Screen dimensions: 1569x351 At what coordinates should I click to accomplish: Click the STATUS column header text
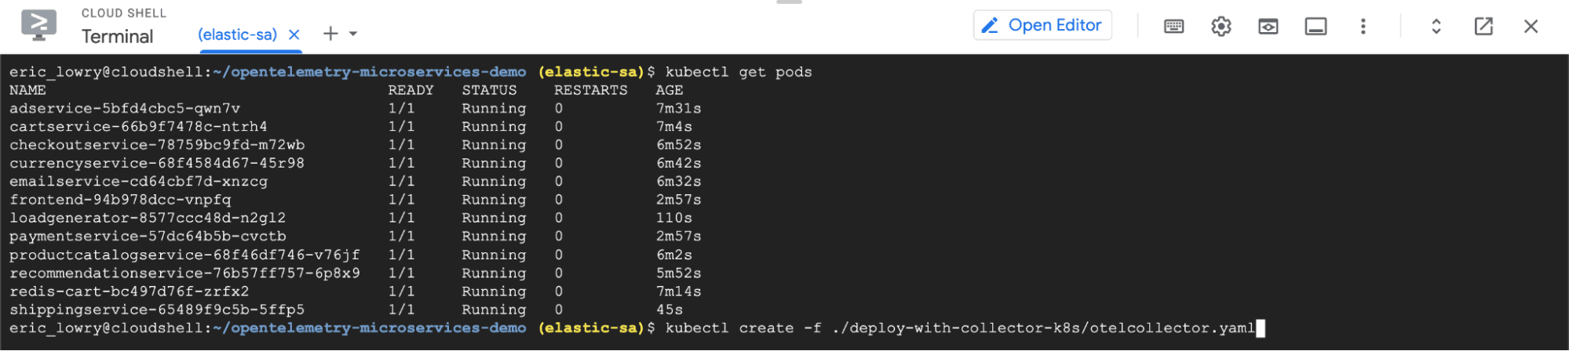pos(489,90)
